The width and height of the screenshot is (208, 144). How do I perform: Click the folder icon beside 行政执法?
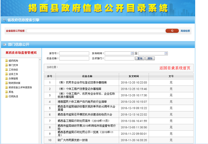(6, 96)
